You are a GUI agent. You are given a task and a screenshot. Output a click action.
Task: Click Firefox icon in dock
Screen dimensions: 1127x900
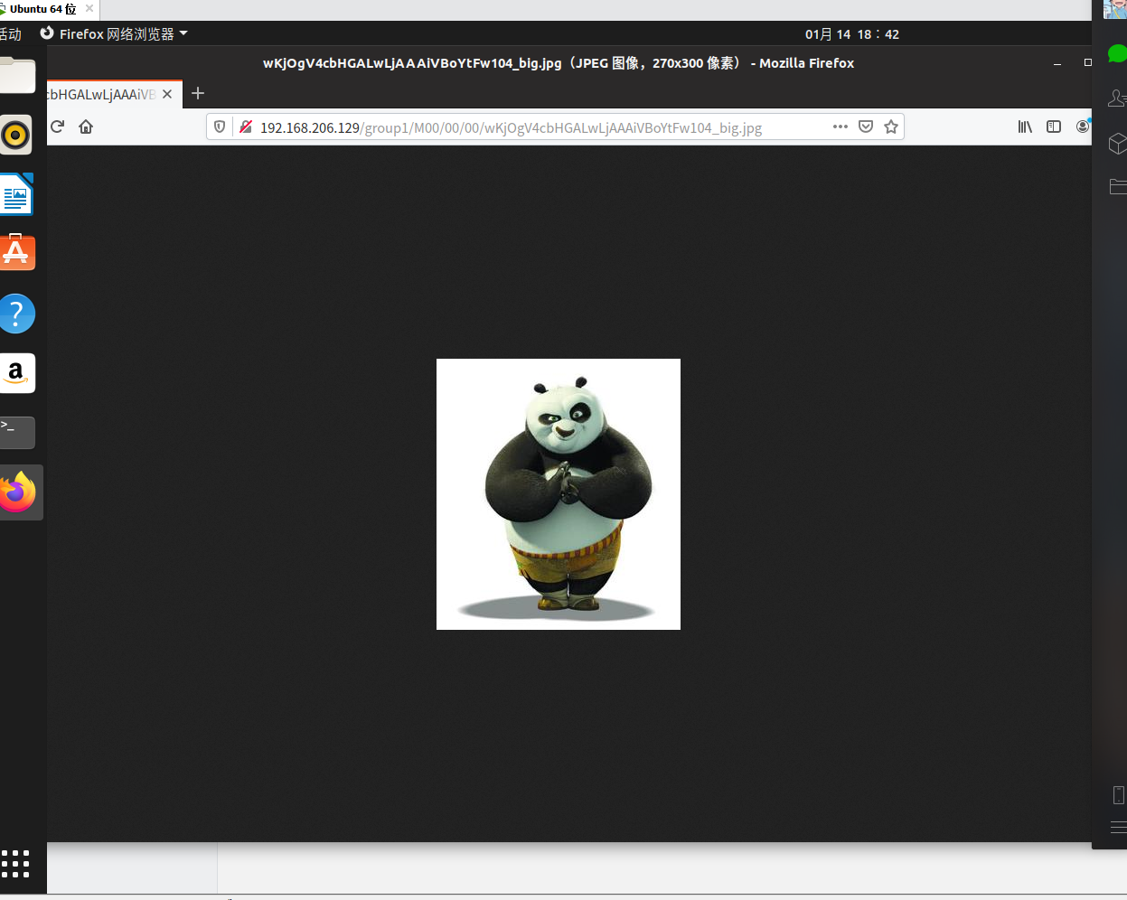click(17, 492)
